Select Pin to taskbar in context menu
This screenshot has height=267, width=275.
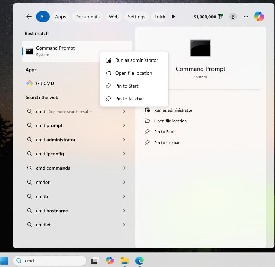point(134,99)
